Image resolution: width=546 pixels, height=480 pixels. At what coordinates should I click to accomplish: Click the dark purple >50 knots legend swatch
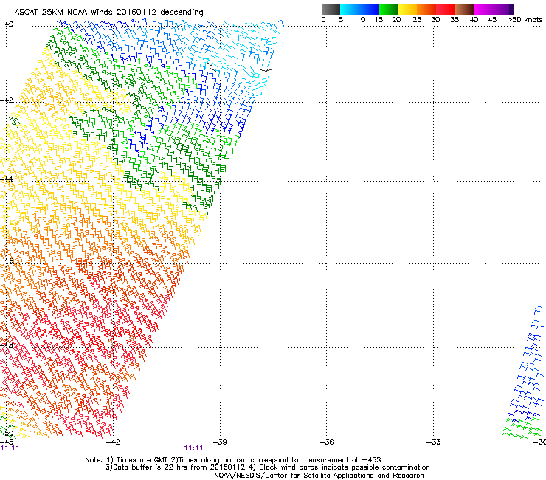coord(511,9)
